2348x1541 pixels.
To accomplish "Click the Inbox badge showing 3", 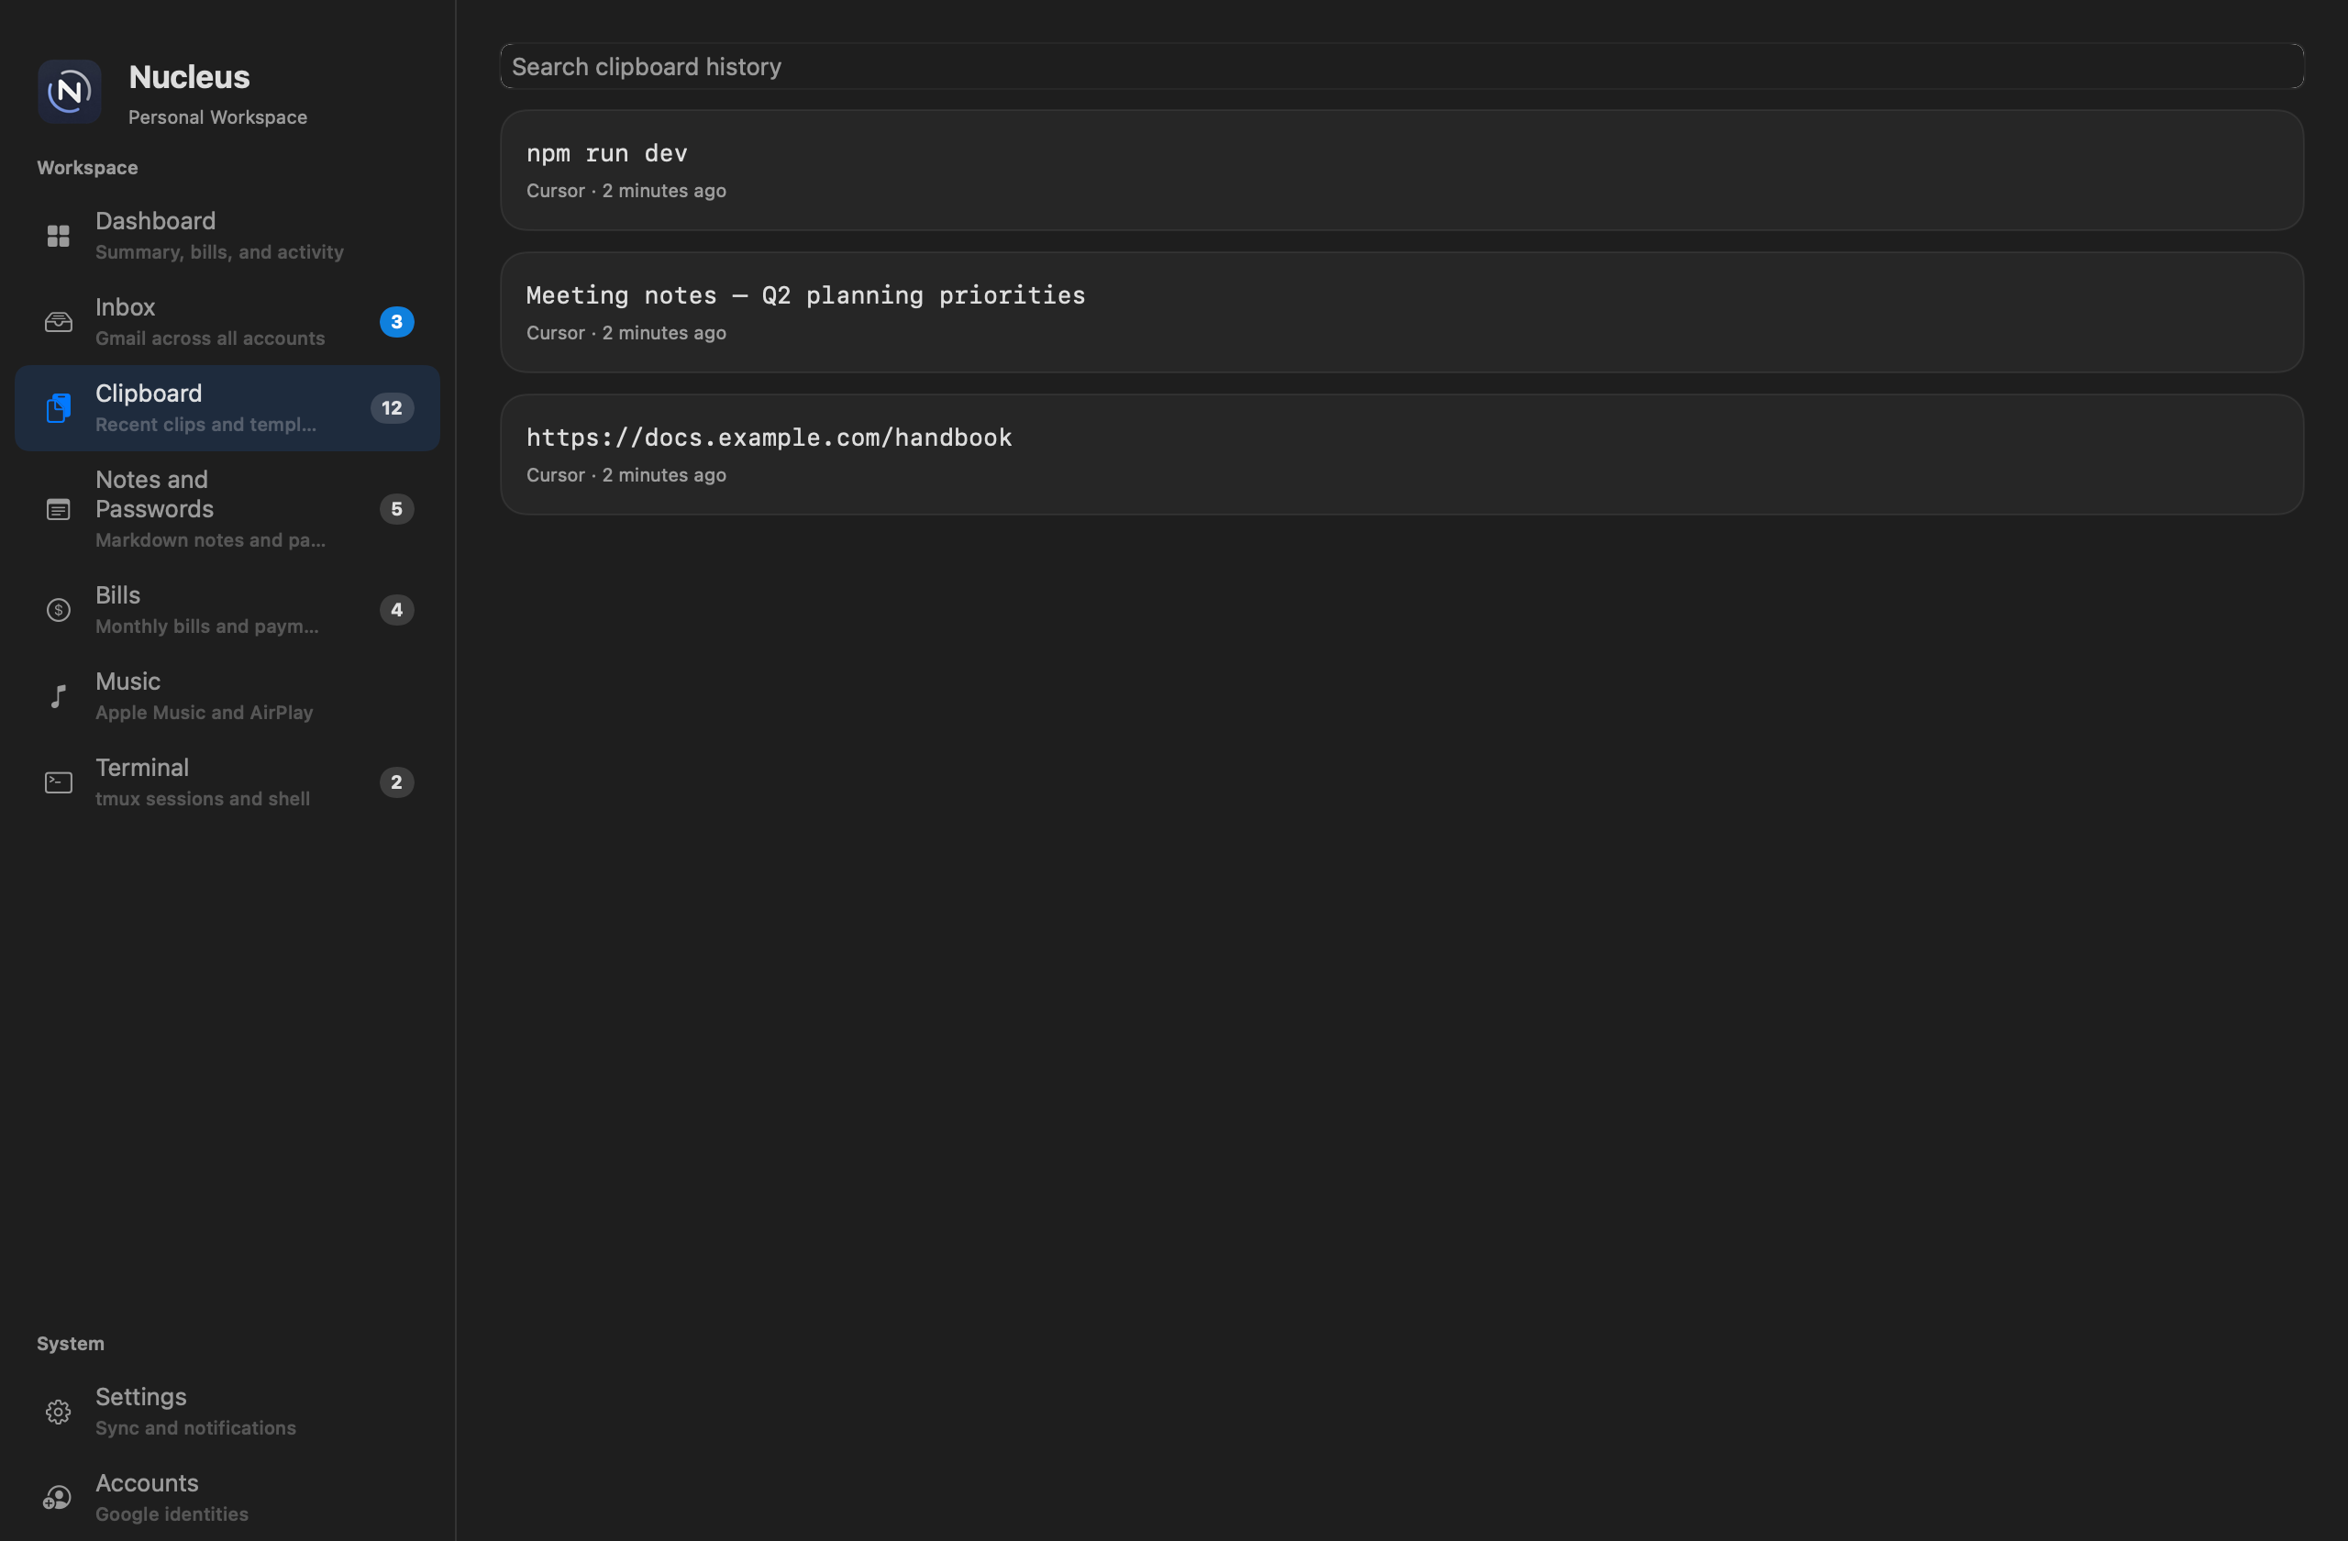I will point(396,322).
